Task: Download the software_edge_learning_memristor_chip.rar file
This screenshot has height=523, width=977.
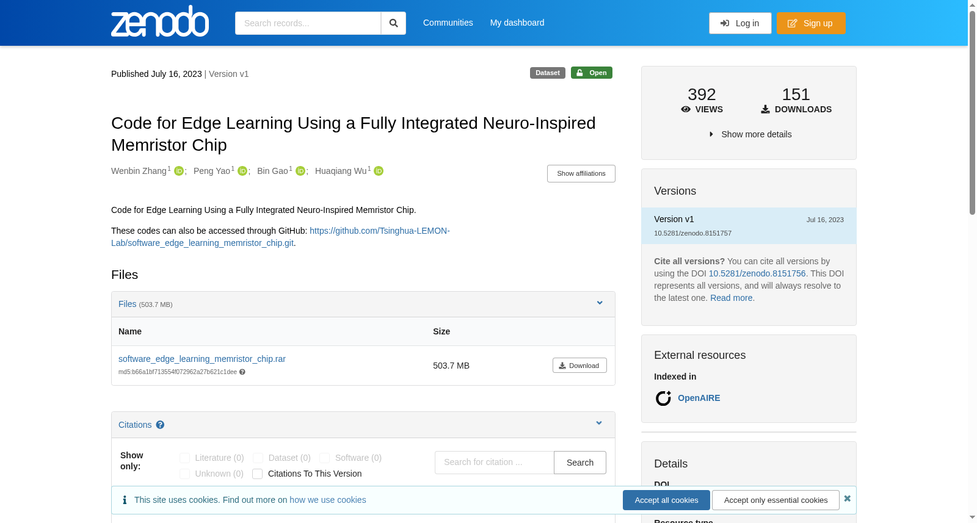Action: click(x=579, y=366)
